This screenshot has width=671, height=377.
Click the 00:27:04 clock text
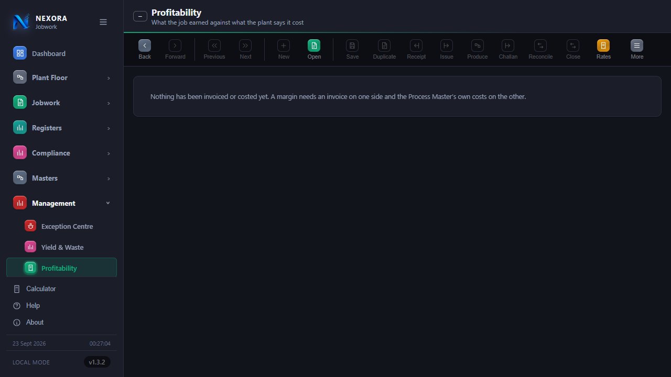100,343
